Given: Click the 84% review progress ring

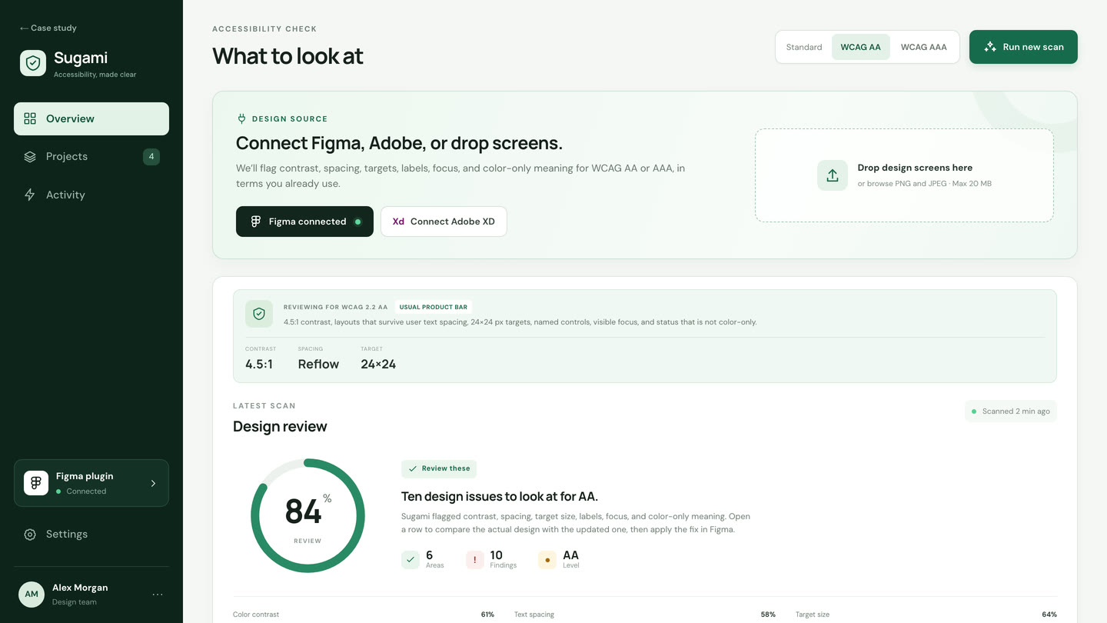Looking at the screenshot, I should pos(307,515).
